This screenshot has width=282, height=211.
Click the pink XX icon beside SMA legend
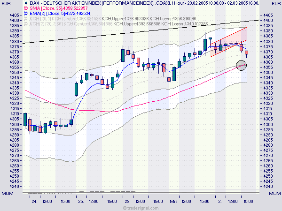26,8
